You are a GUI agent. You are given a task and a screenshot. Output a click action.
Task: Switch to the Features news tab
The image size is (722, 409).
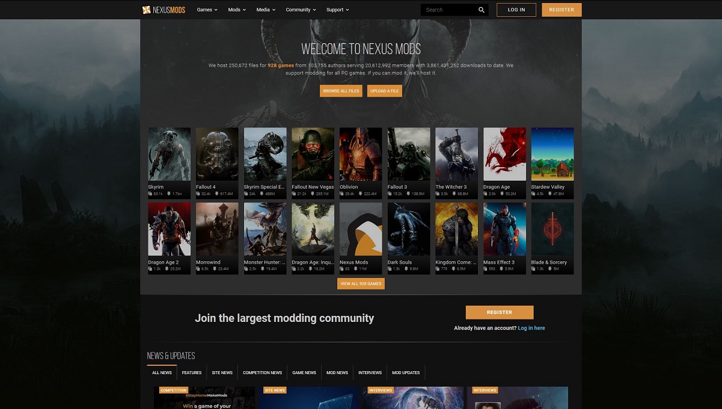pyautogui.click(x=191, y=372)
